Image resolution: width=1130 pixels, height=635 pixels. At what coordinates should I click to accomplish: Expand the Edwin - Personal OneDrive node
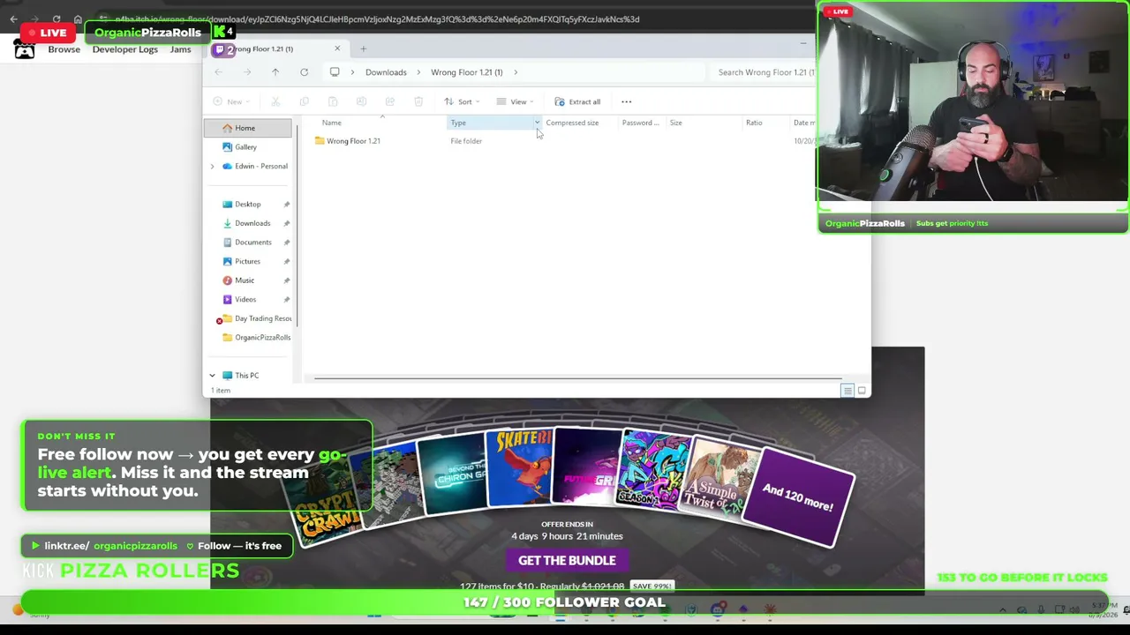coord(212,167)
